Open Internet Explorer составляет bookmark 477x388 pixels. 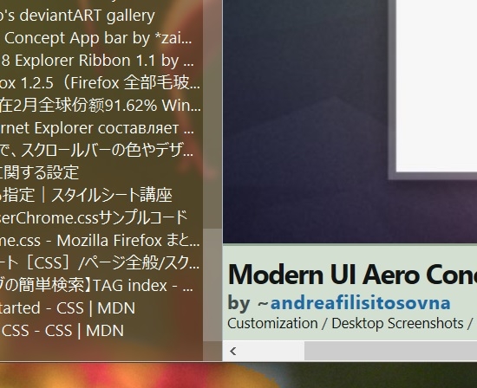[x=97, y=128]
